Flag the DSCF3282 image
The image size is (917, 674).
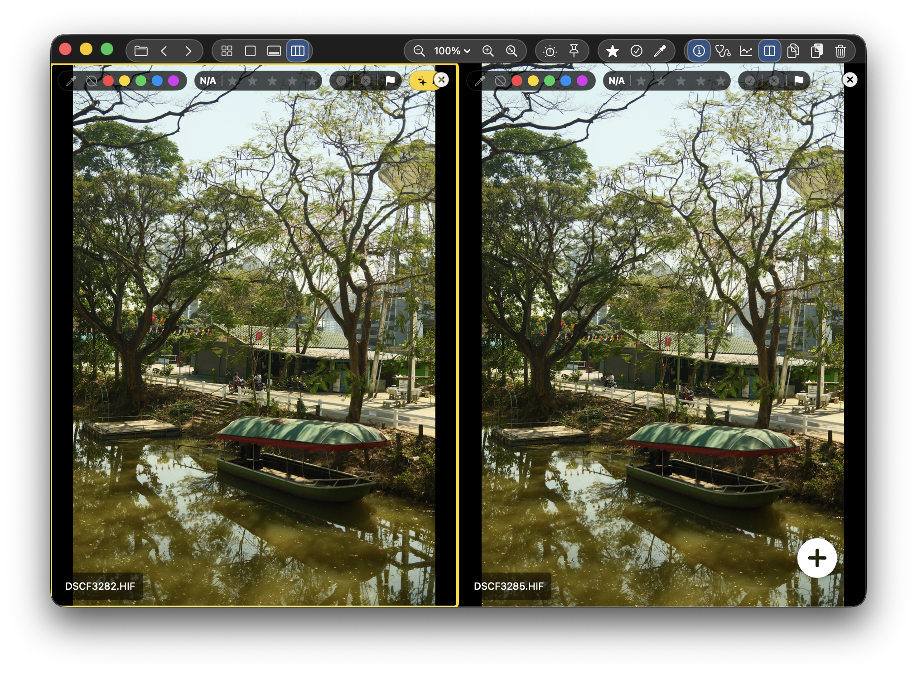coord(390,81)
